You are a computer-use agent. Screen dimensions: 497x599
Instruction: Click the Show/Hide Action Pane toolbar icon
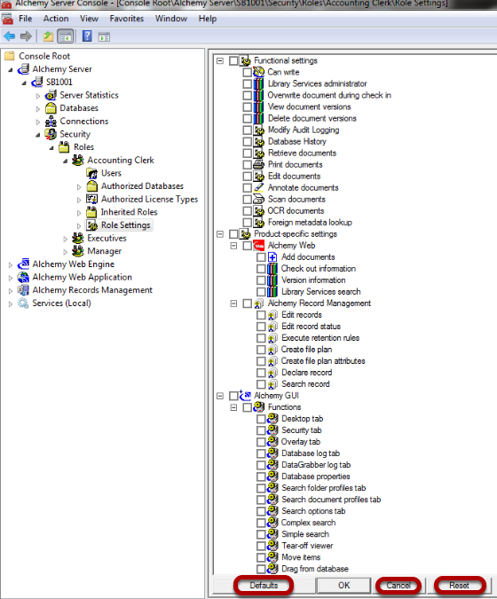pyautogui.click(x=104, y=37)
